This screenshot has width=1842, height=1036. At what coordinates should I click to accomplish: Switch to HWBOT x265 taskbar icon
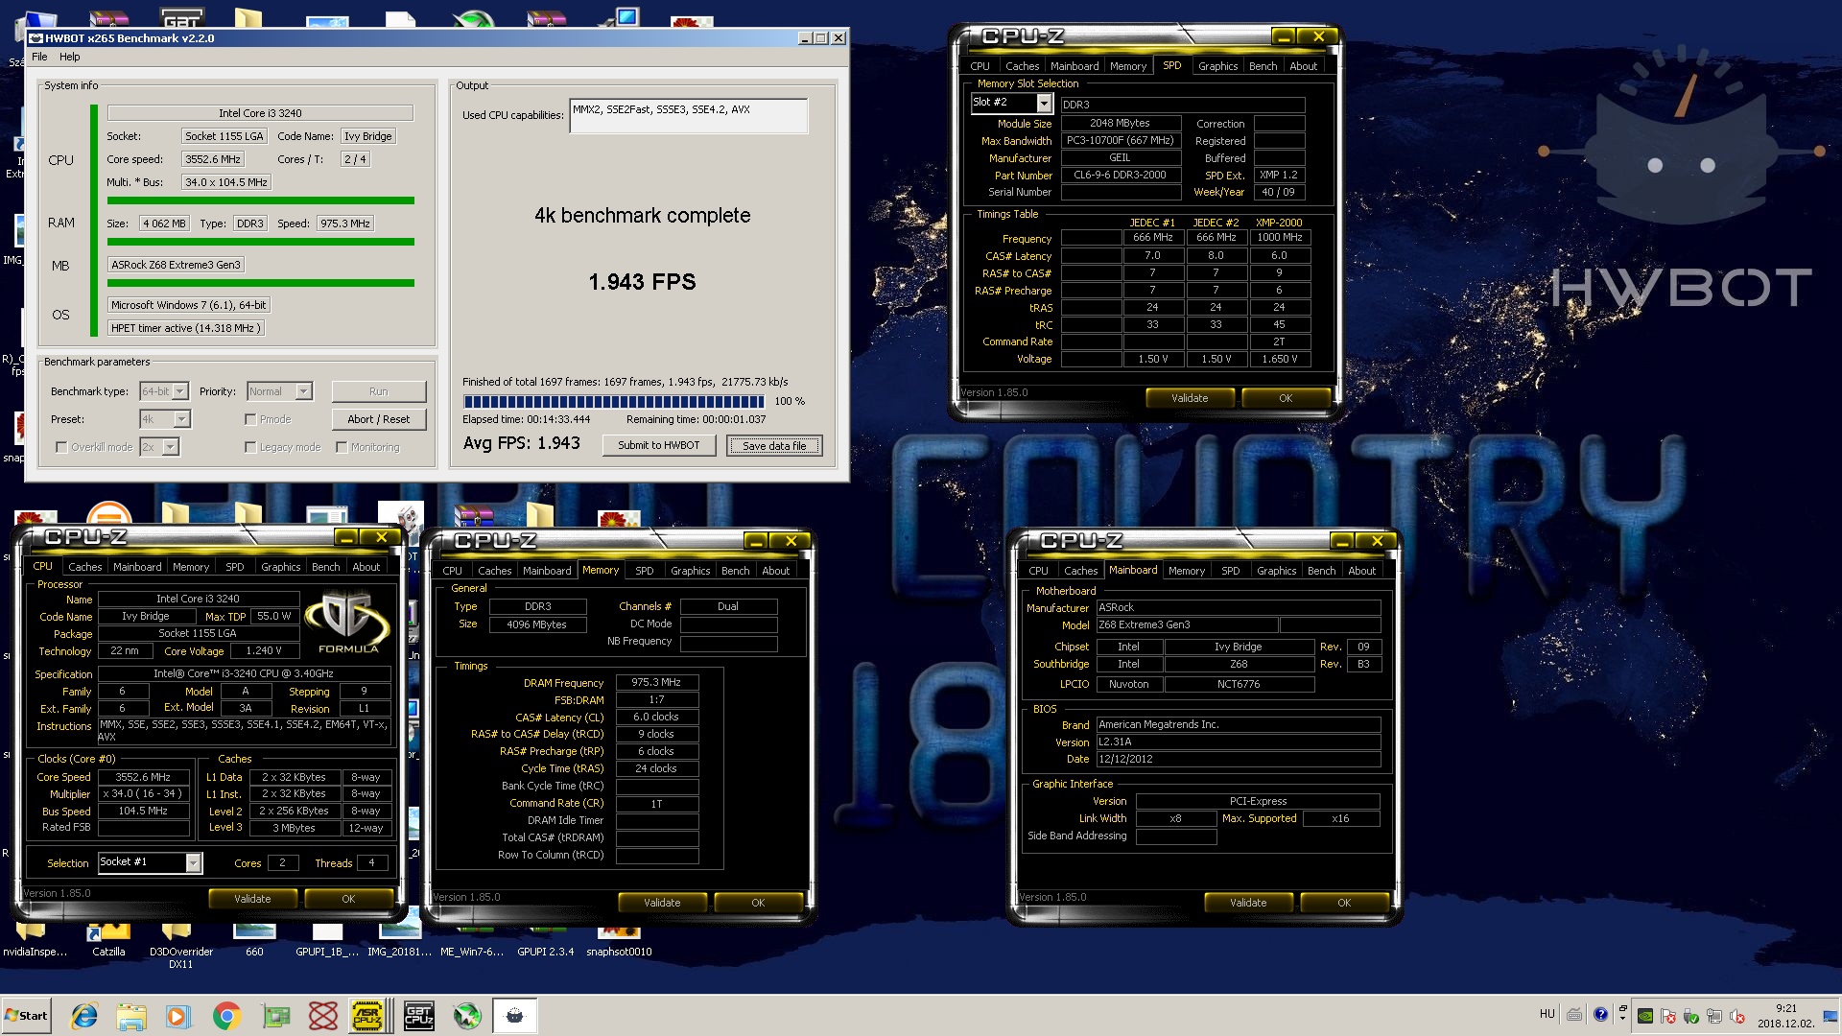(x=515, y=1015)
